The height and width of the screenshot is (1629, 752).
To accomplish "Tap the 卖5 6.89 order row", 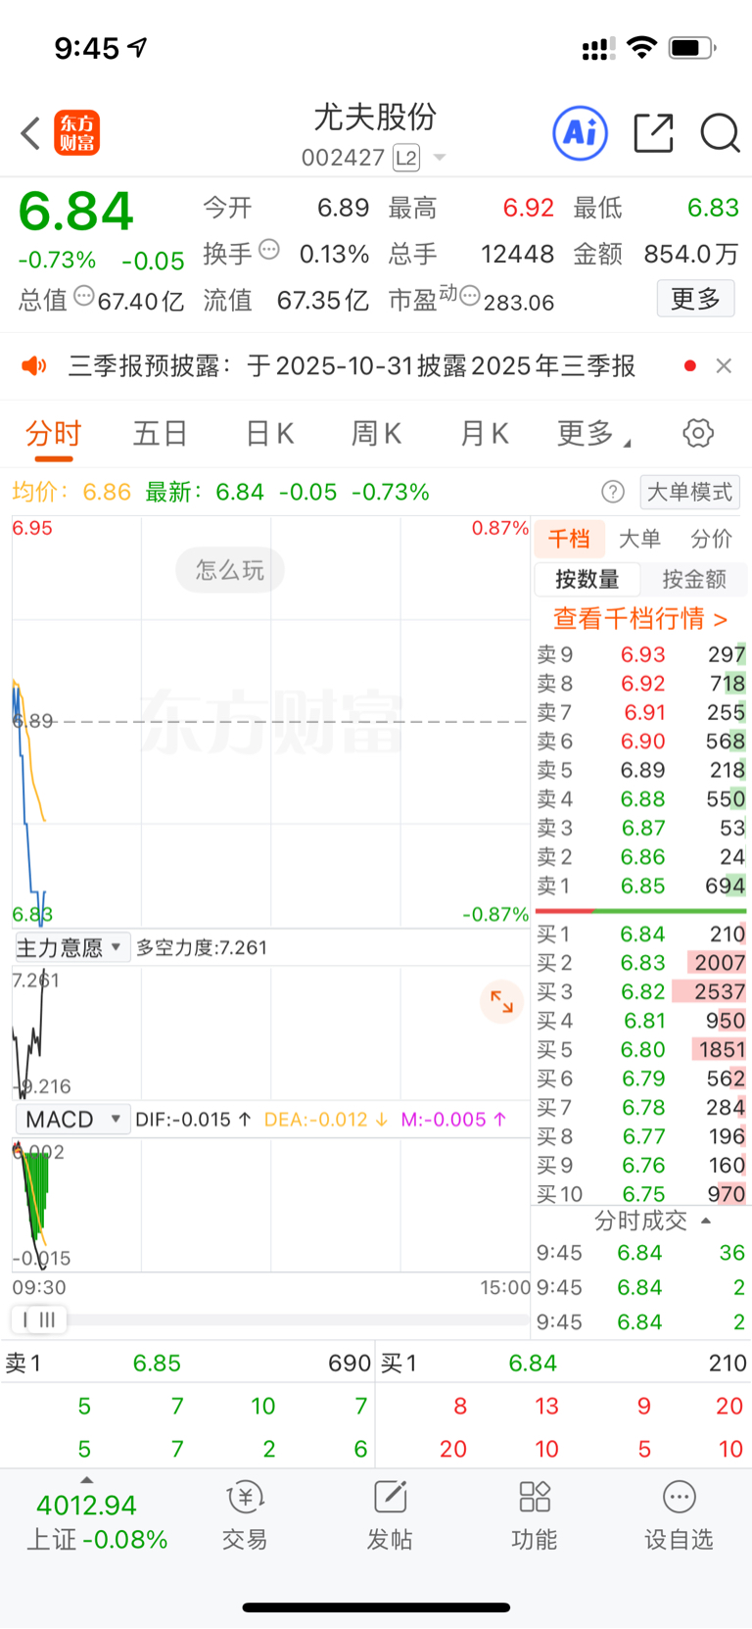I will [640, 770].
